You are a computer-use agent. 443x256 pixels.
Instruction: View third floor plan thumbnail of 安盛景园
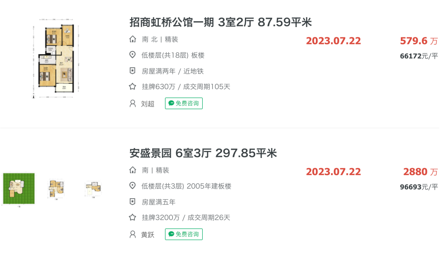tap(94, 188)
